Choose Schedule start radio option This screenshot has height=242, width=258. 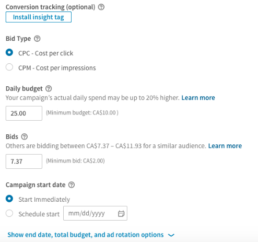(9, 213)
